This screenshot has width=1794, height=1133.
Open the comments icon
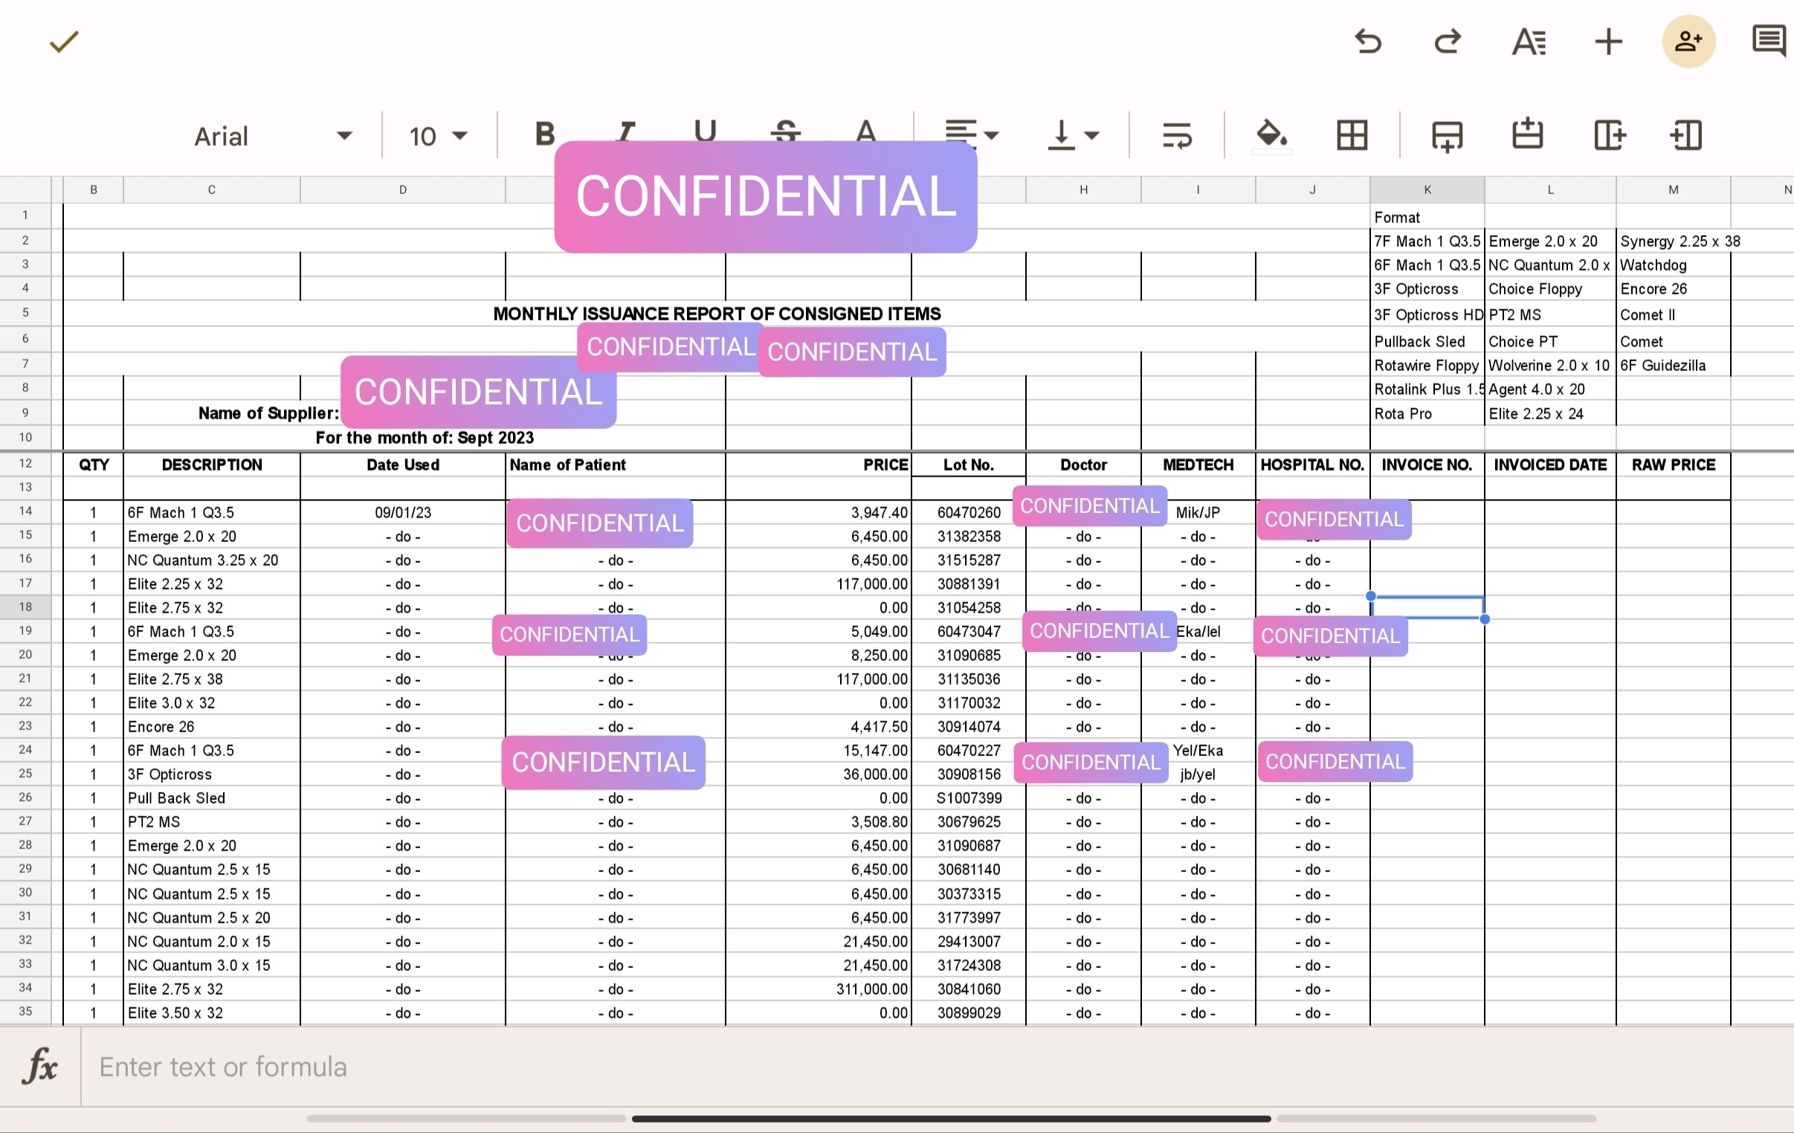click(1768, 40)
